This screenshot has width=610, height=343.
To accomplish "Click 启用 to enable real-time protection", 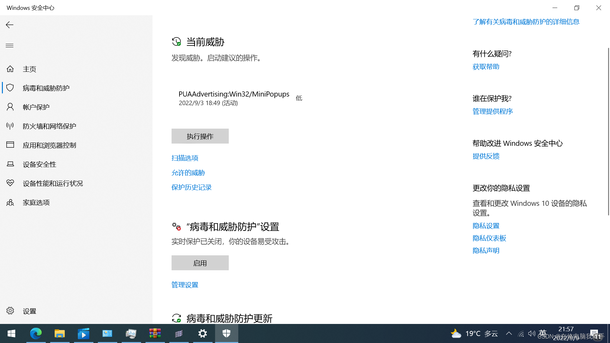I will 200,263.
